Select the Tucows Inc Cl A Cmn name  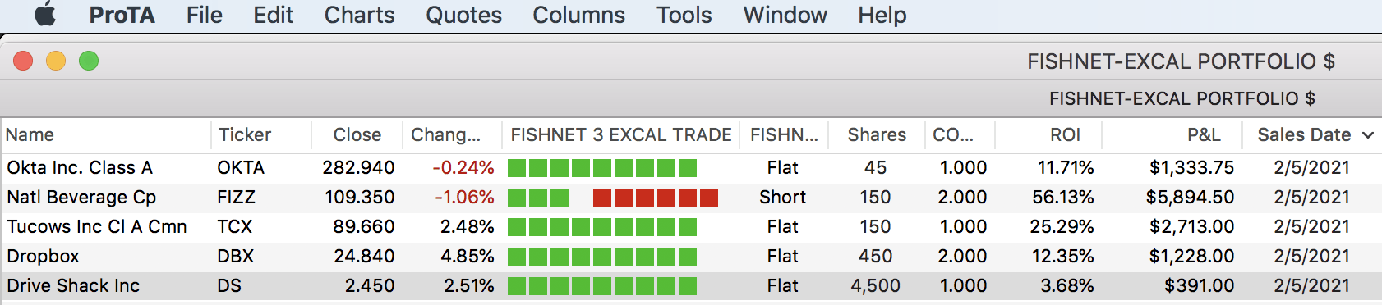tap(97, 226)
